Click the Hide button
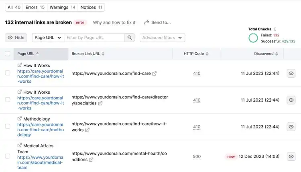This screenshot has width=301, height=172. point(16,38)
